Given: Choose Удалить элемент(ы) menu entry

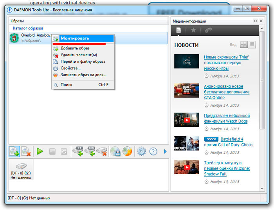Looking at the screenshot, I should point(83,55).
